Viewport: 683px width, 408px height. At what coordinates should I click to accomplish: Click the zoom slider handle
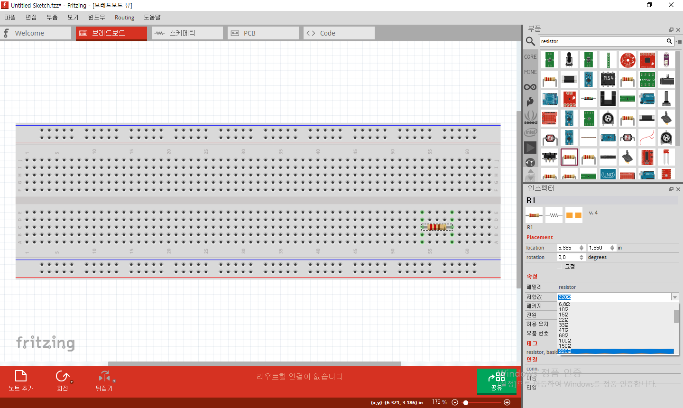pyautogui.click(x=466, y=402)
